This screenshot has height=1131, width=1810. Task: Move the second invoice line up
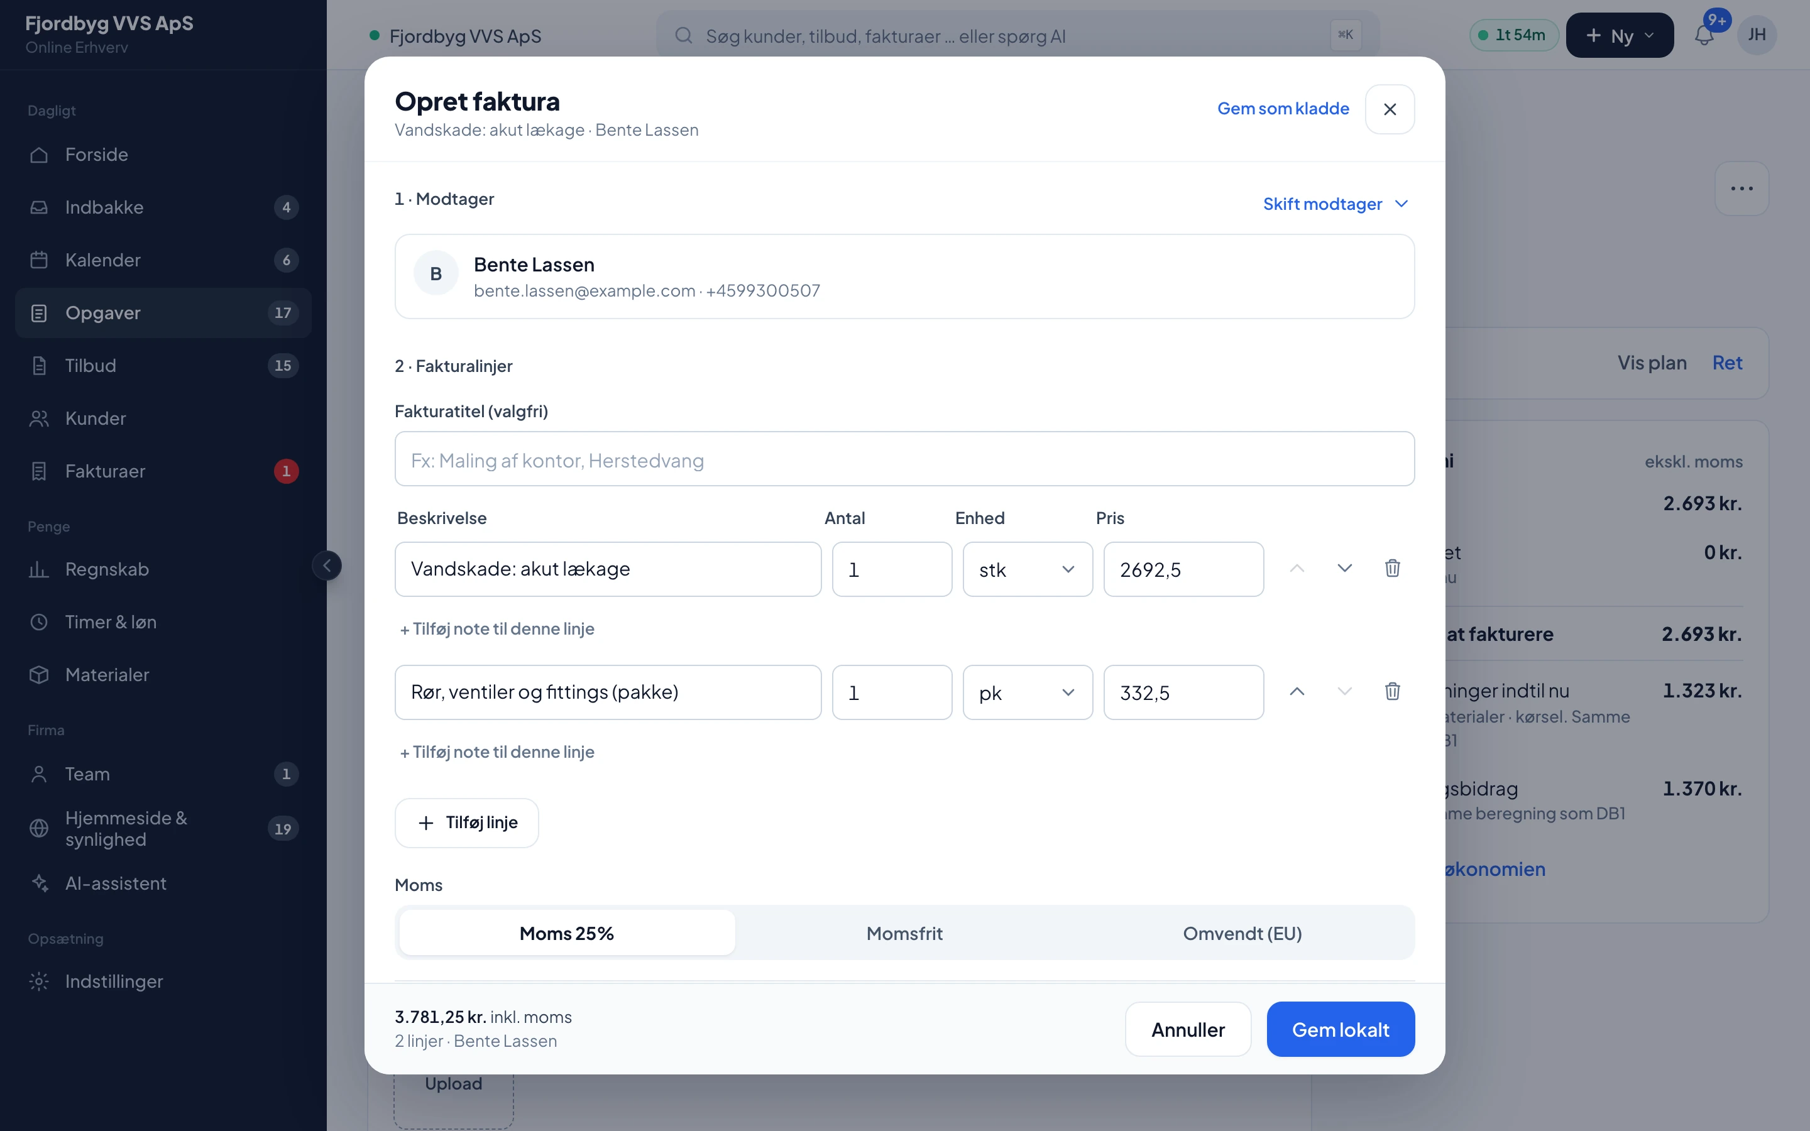pyautogui.click(x=1297, y=691)
